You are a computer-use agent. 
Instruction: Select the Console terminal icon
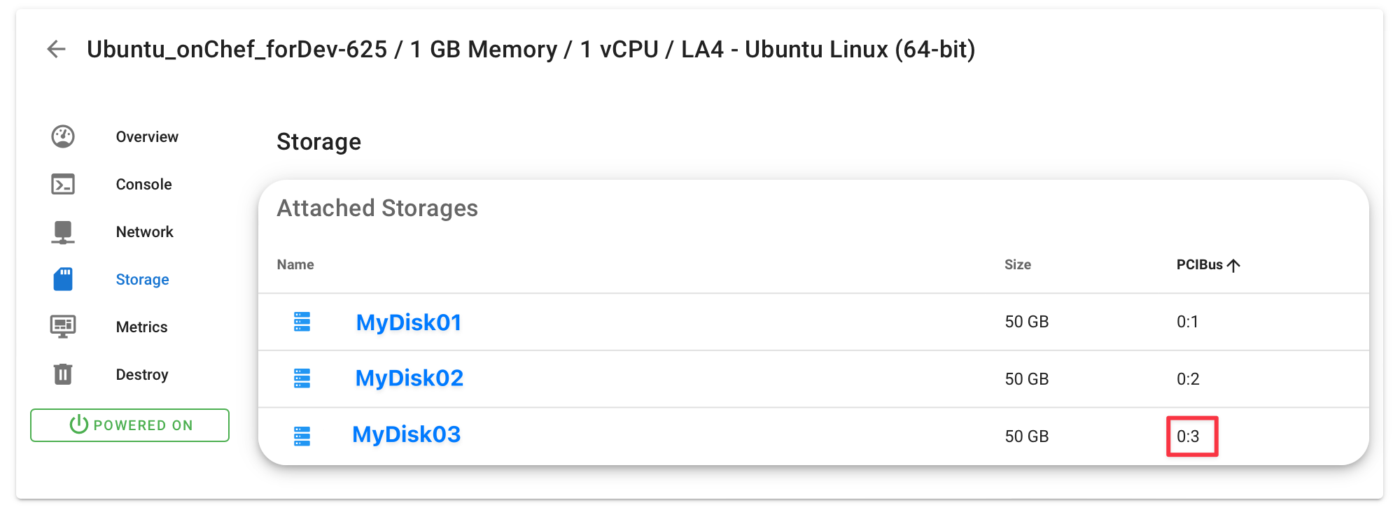[63, 184]
